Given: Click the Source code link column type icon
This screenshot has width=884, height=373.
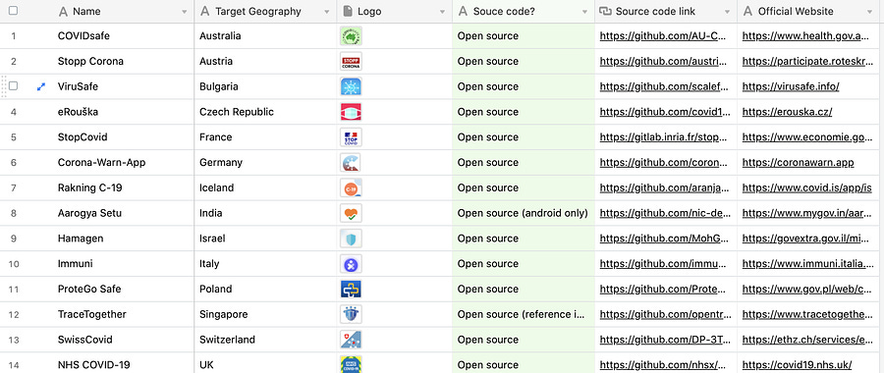Looking at the screenshot, I should coord(605,11).
